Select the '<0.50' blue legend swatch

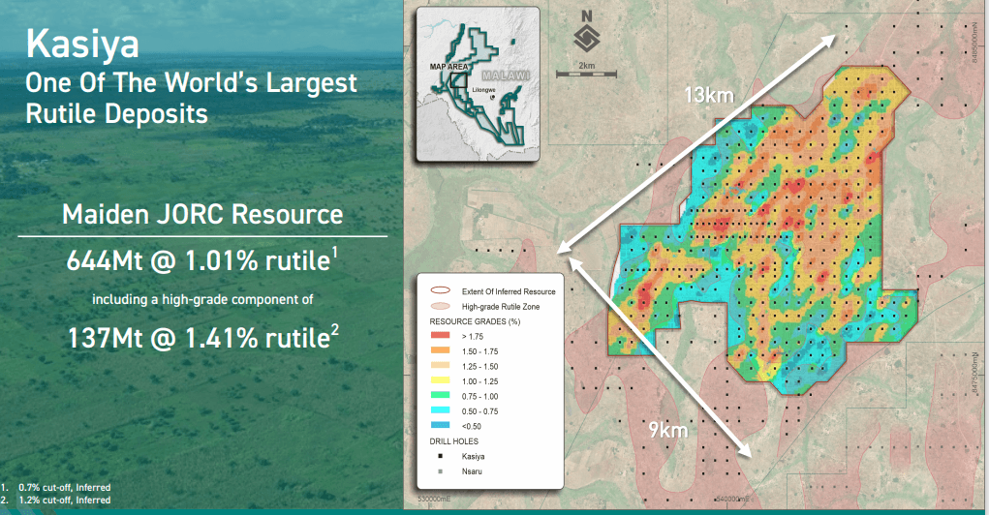(x=441, y=426)
